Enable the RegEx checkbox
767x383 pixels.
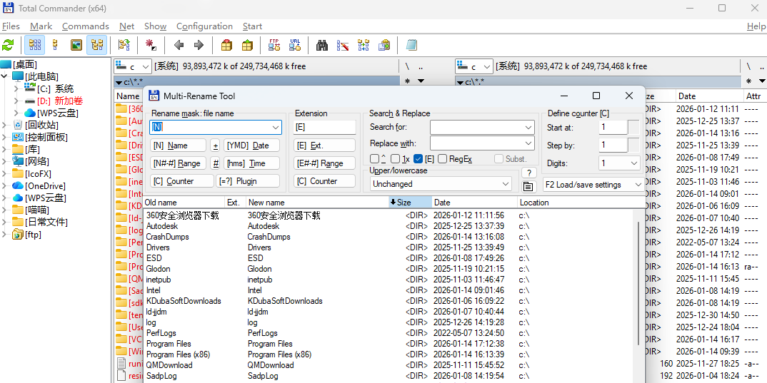443,159
